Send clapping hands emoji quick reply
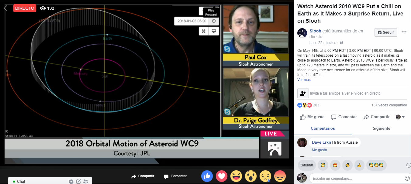The height and width of the screenshot is (184, 411). [x=347, y=165]
